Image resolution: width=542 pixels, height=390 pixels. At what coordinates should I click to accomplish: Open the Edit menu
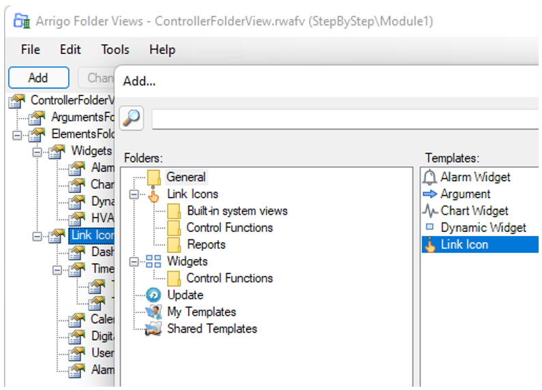pyautogui.click(x=70, y=50)
